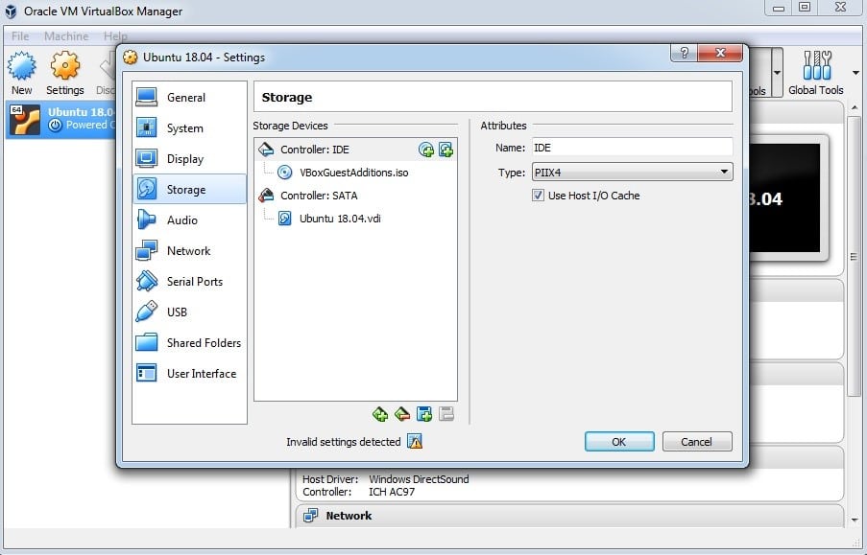
Task: Open Machine menu in VirtualBox Manager
Action: coord(66,35)
